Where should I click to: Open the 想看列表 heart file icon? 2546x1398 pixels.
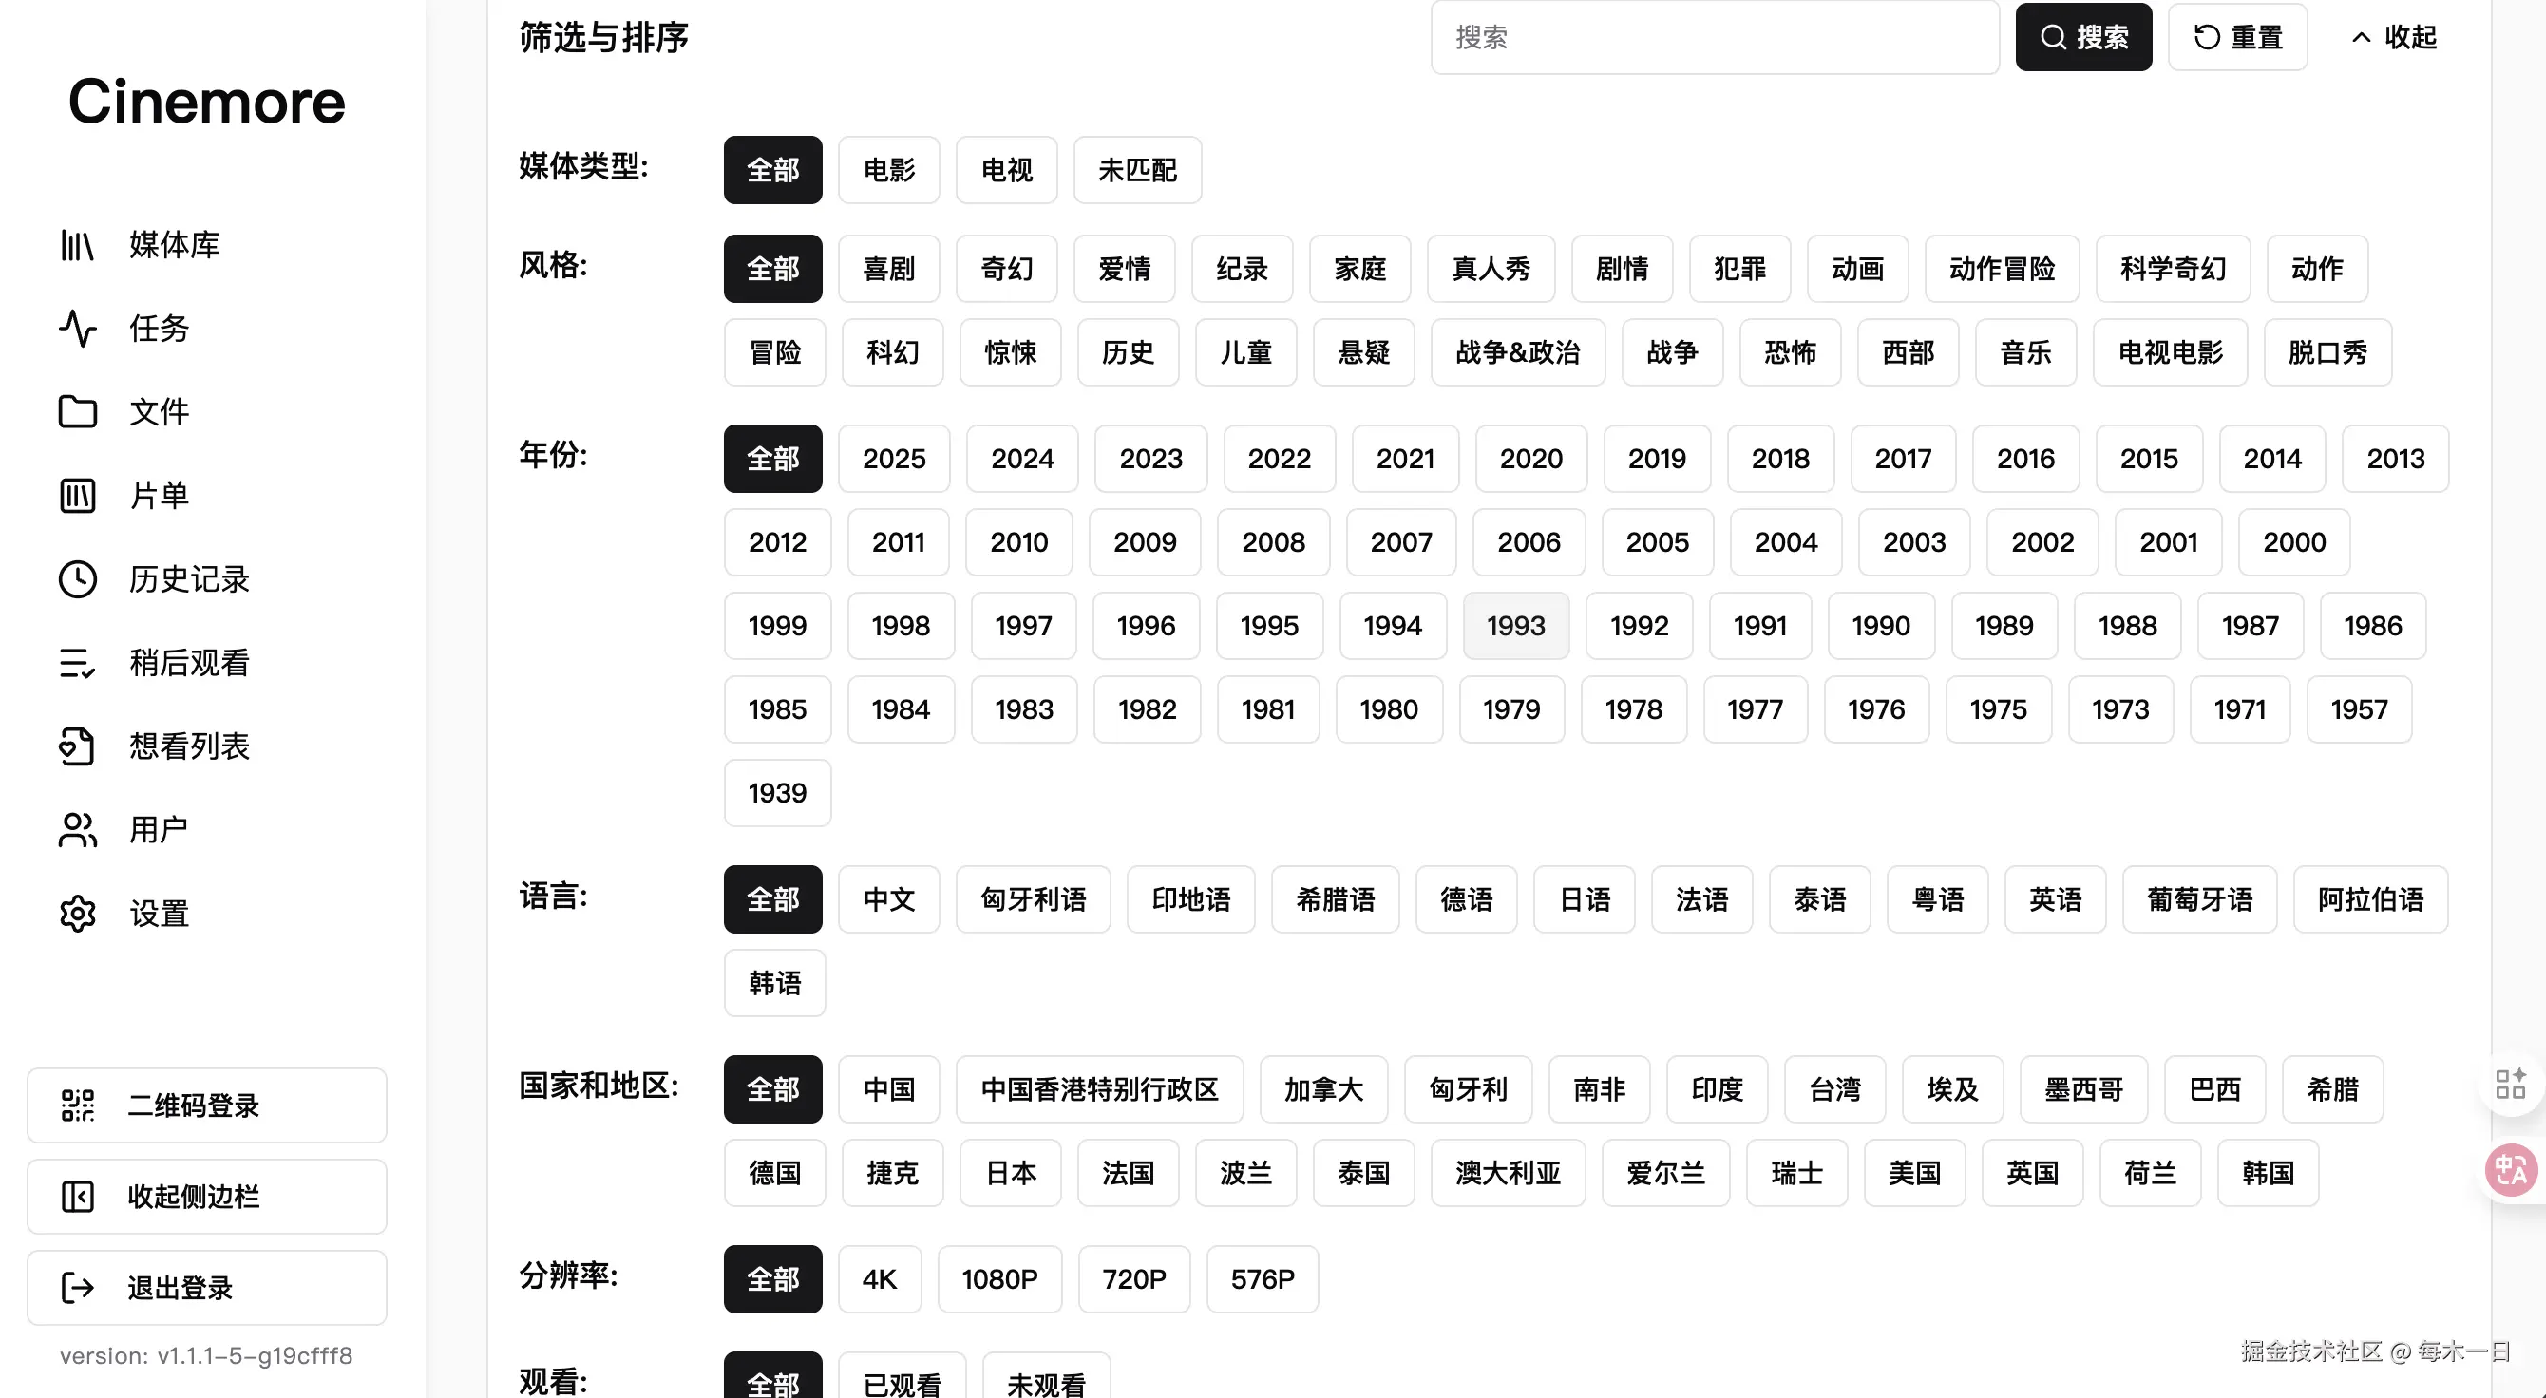click(76, 746)
